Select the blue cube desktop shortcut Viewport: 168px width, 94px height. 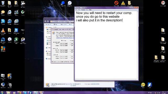pyautogui.click(x=63, y=4)
